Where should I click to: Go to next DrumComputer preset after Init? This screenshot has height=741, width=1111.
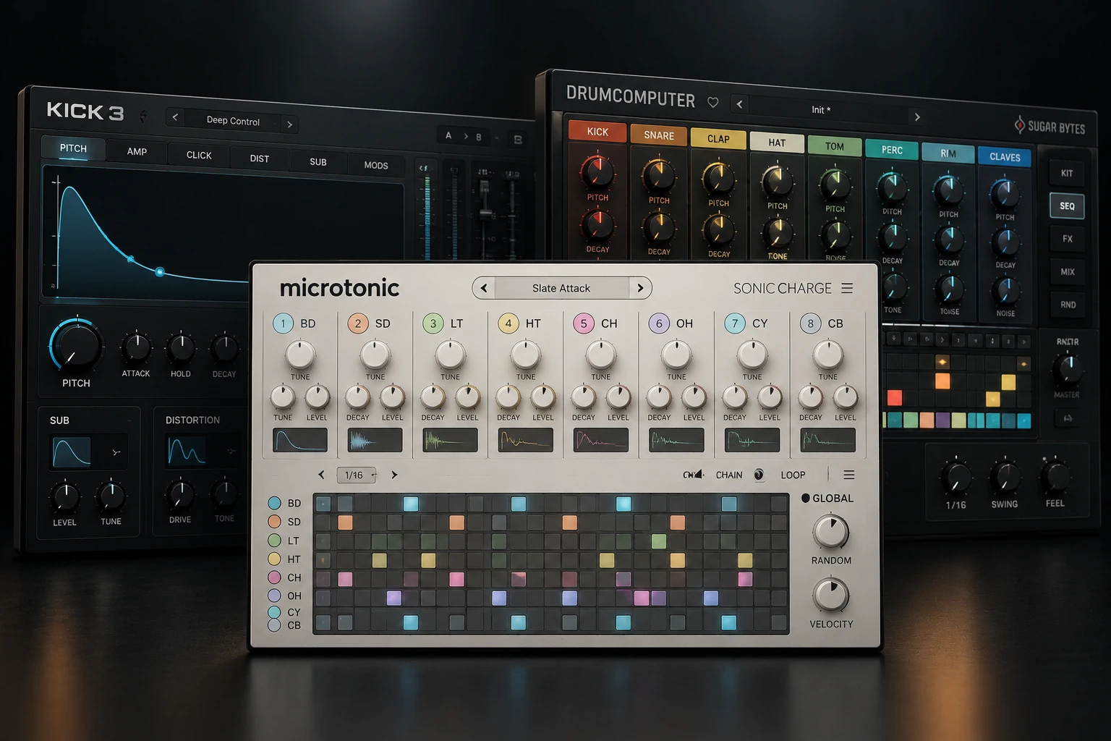[x=917, y=117]
